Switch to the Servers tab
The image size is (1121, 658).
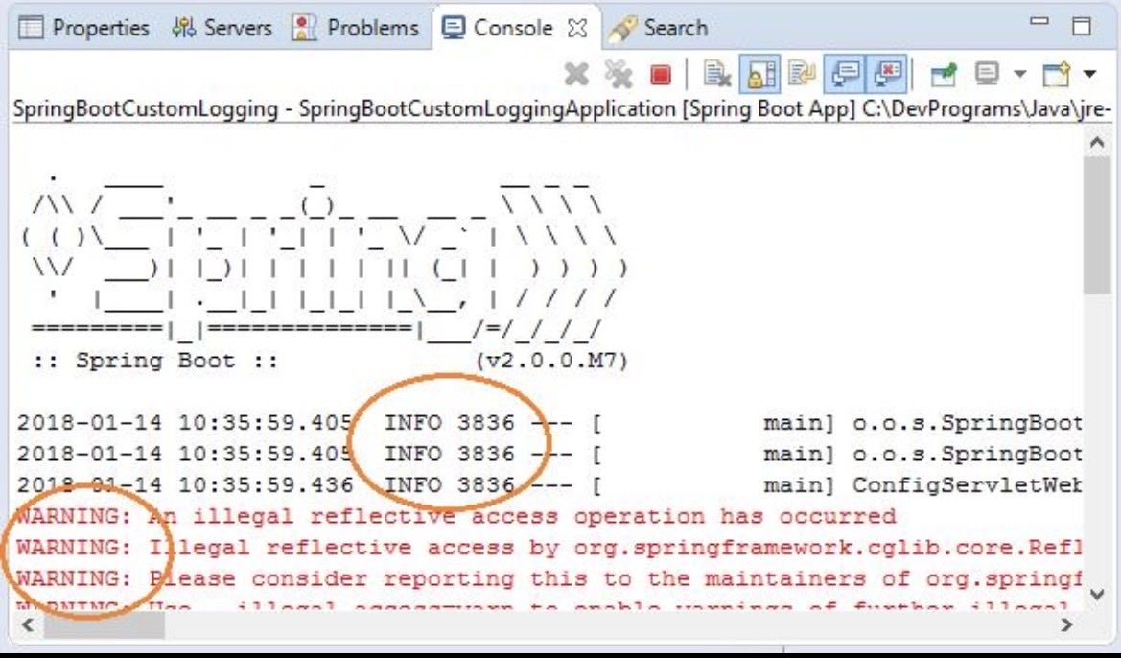(x=222, y=28)
